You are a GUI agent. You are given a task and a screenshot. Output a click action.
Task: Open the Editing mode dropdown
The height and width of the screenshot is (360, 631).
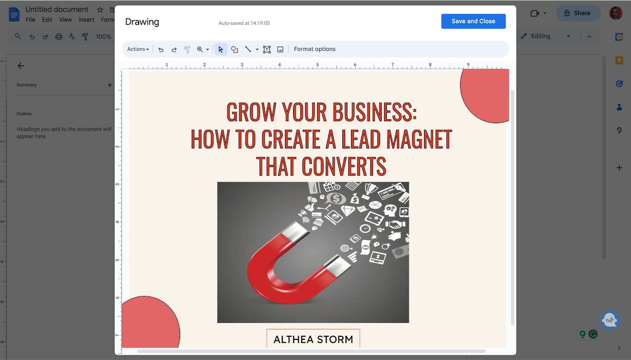(x=546, y=36)
